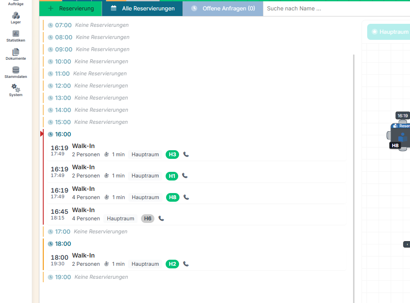Open the 18:00 Walk-In reservation title
The height and width of the screenshot is (303, 410).
tap(83, 255)
